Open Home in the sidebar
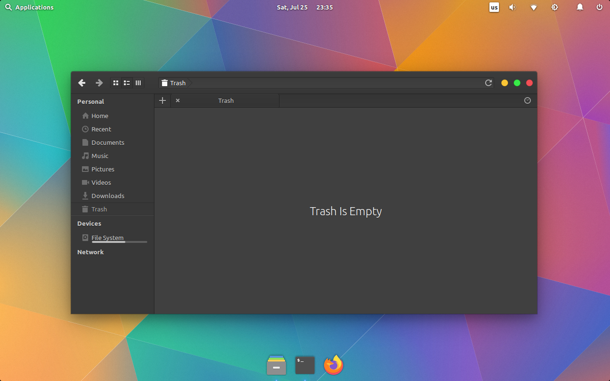The height and width of the screenshot is (381, 610). pyautogui.click(x=112, y=116)
